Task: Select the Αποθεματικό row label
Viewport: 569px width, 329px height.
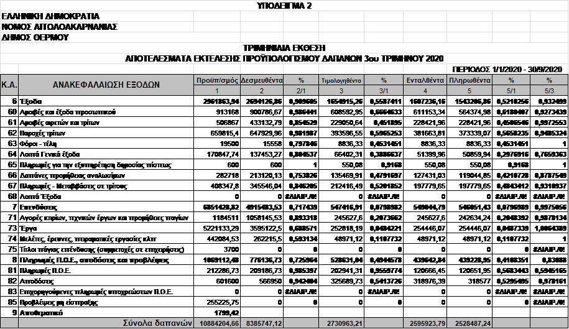Action: pyautogui.click(x=42, y=312)
